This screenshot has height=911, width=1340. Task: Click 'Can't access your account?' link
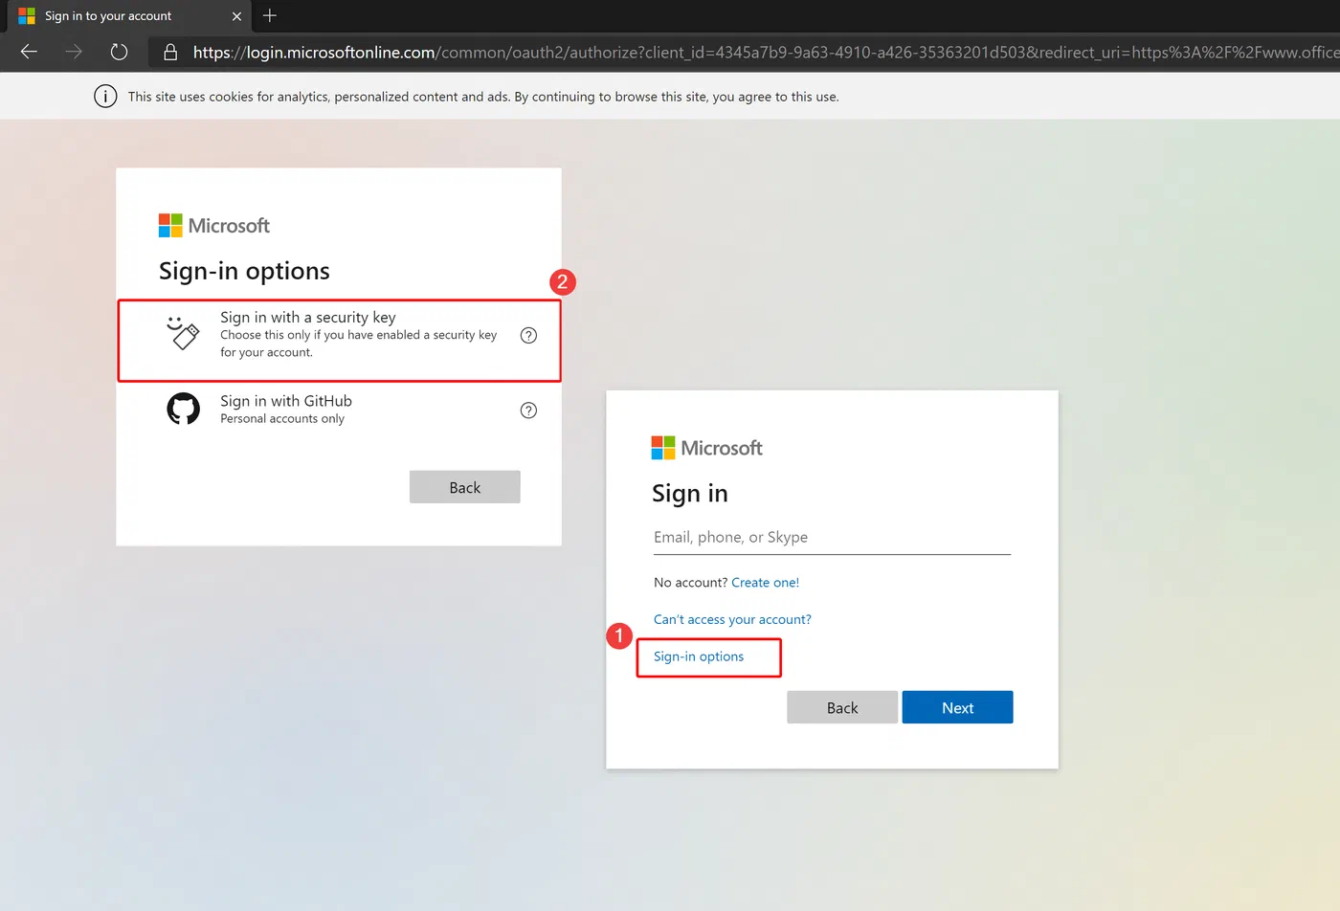pos(732,620)
